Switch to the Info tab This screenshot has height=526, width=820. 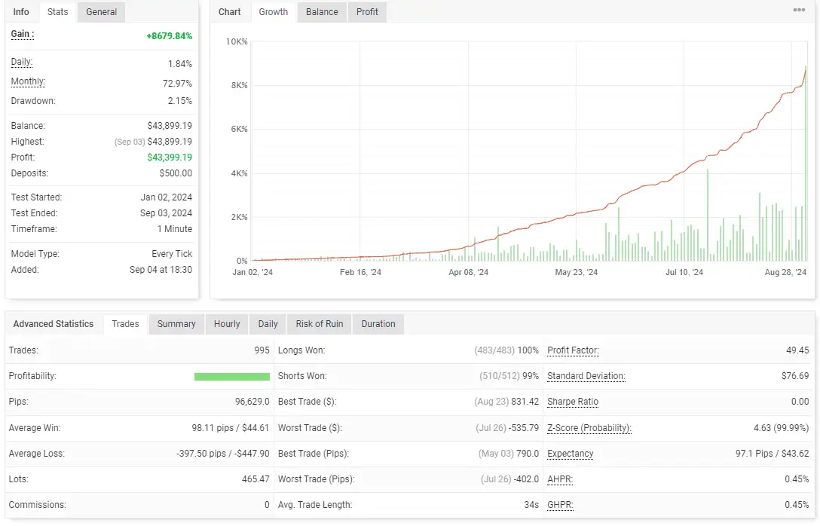point(21,12)
